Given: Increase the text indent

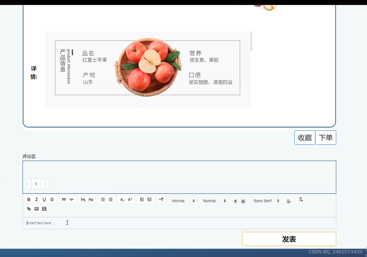Looking at the screenshot, I should click(x=149, y=200).
